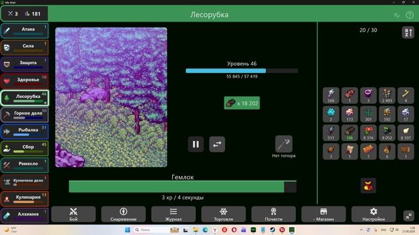Open the axe slot labeled Нет топора
Viewport: 419px width, 235px height.
283,144
